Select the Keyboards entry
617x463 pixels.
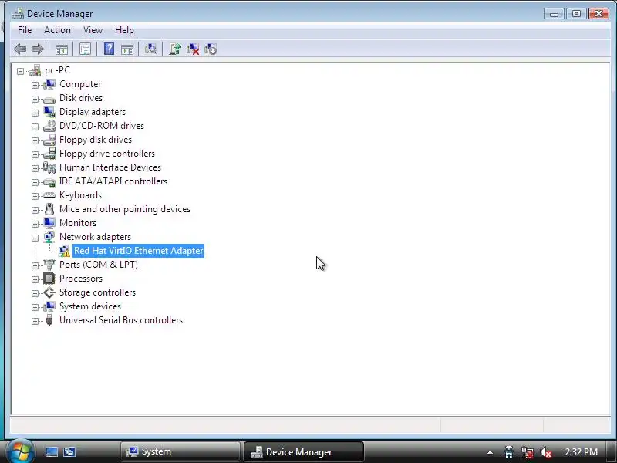(x=81, y=195)
